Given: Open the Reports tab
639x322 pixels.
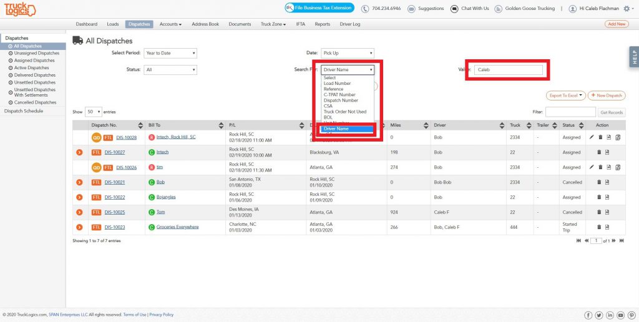Looking at the screenshot, I should [323, 24].
